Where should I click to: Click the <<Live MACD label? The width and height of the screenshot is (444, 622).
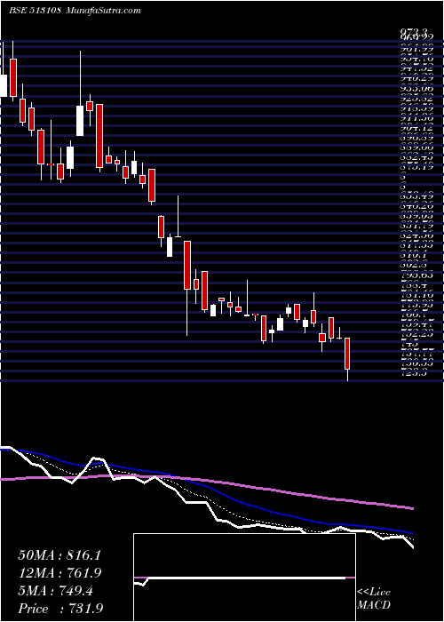374,599
